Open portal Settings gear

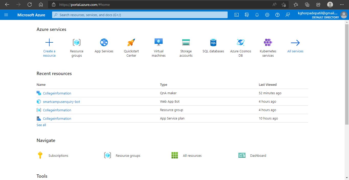(x=267, y=15)
